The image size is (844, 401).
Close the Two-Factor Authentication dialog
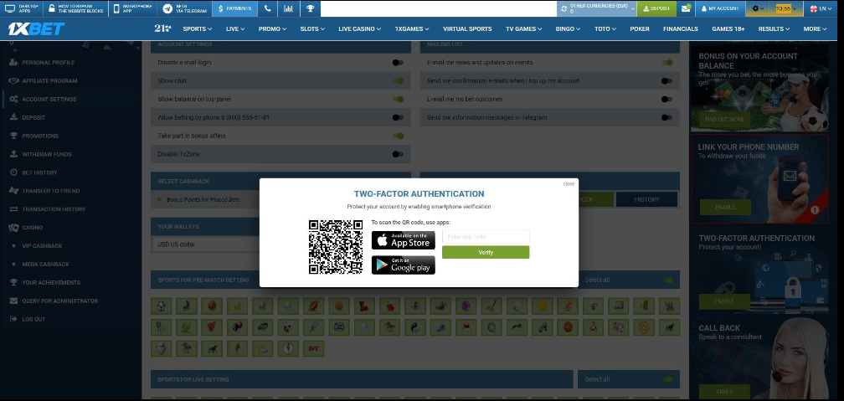569,183
